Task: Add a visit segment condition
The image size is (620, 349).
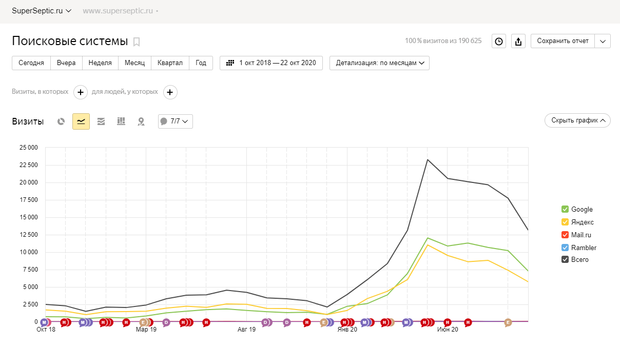Action: click(x=81, y=92)
